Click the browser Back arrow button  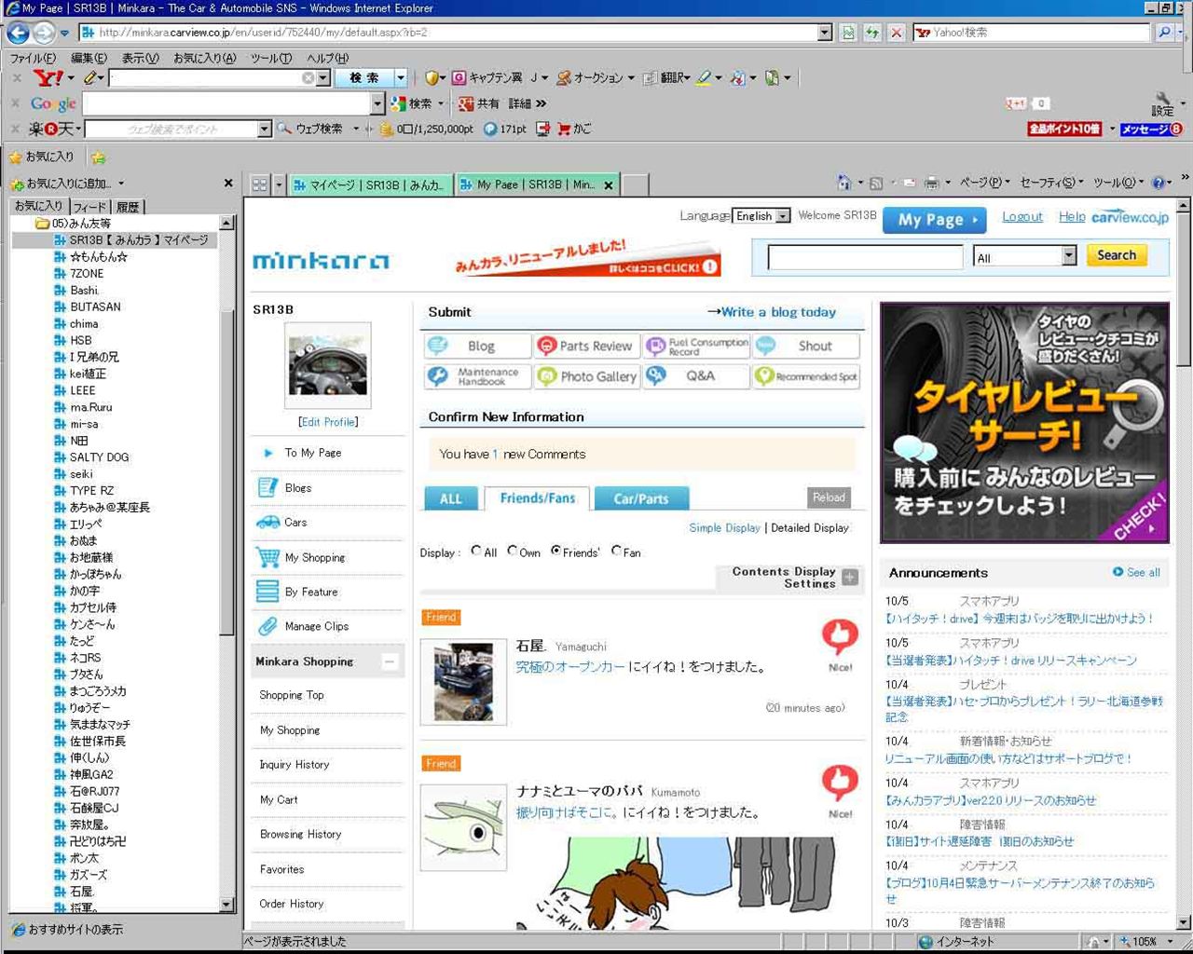[18, 33]
